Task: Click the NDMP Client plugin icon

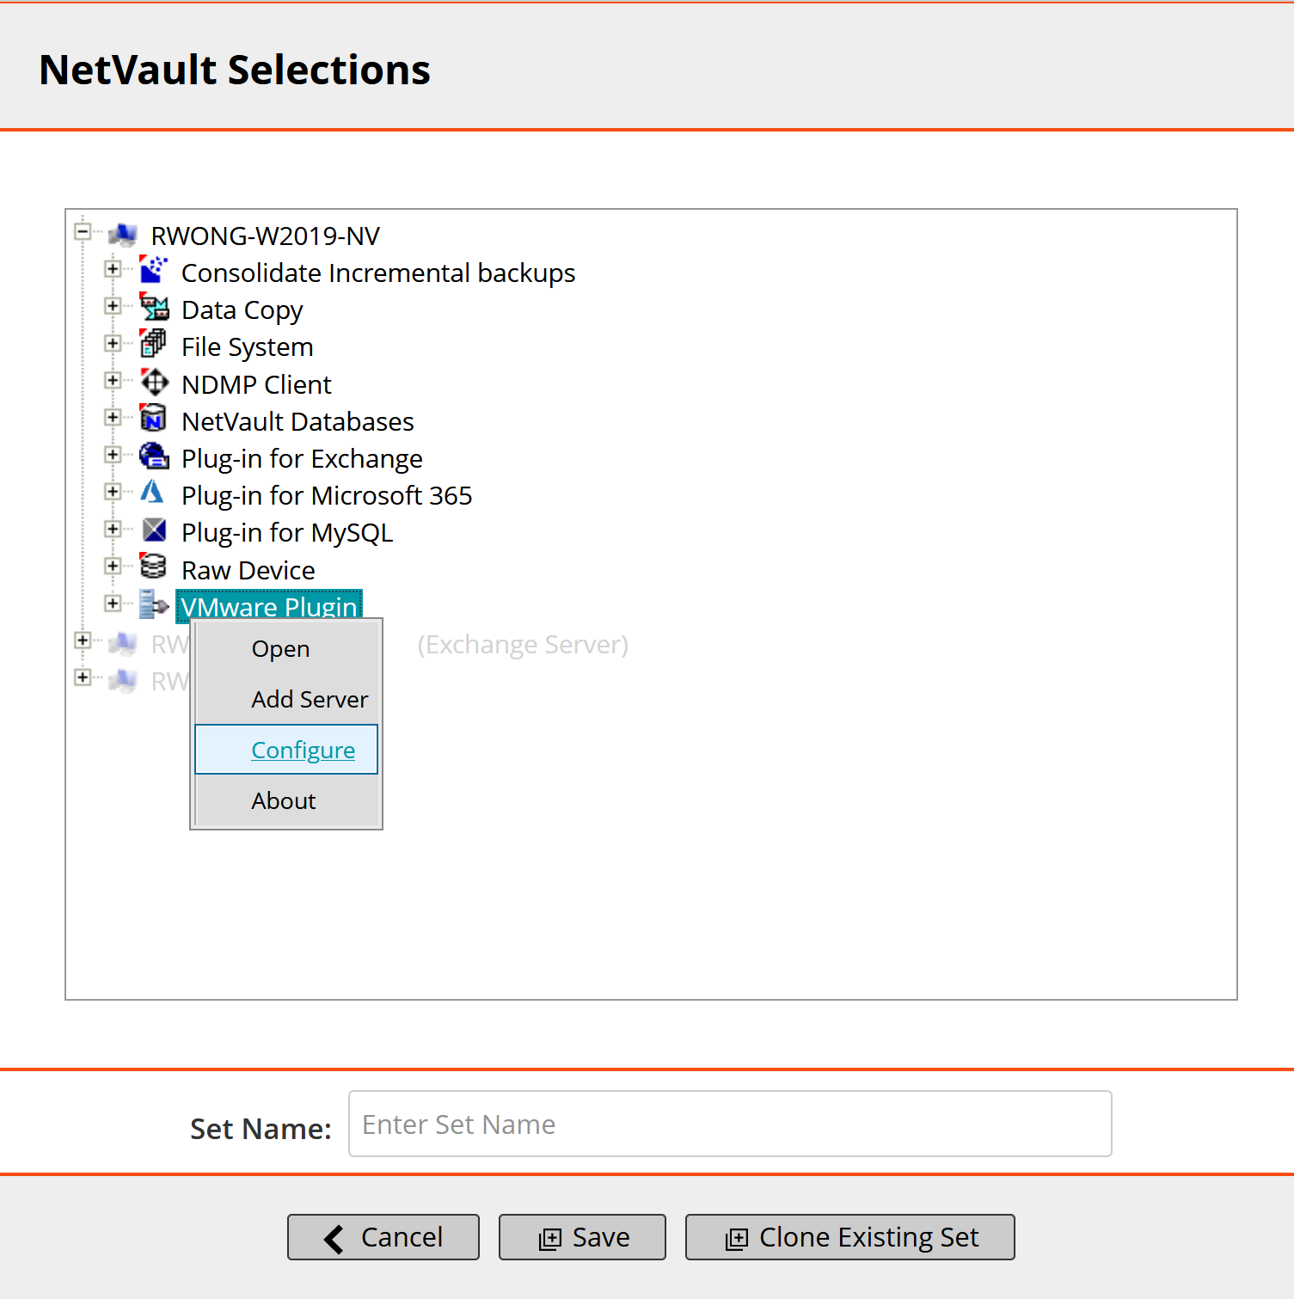Action: 154,381
